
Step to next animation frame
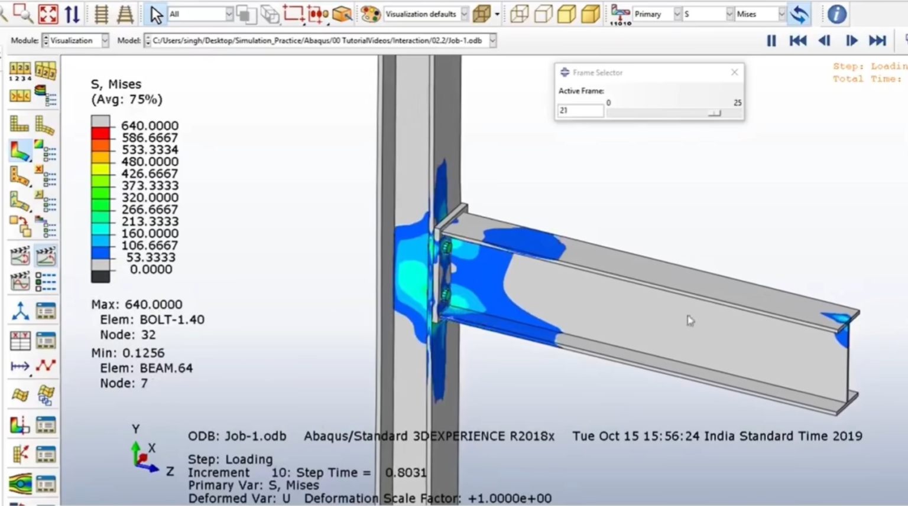pos(851,41)
